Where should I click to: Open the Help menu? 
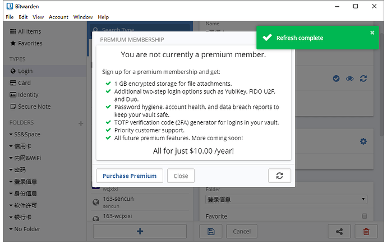pos(103,17)
